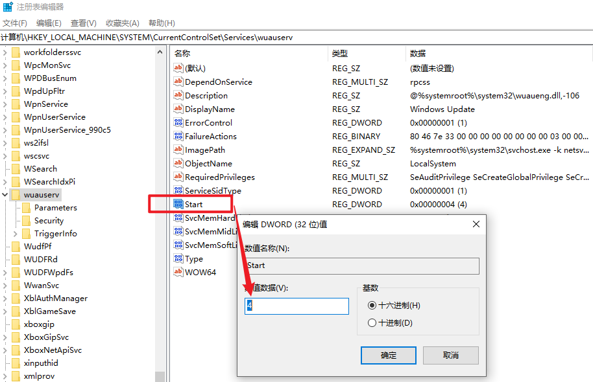Select the 十进制(D) decimal radio button
593x382 pixels.
coord(372,322)
